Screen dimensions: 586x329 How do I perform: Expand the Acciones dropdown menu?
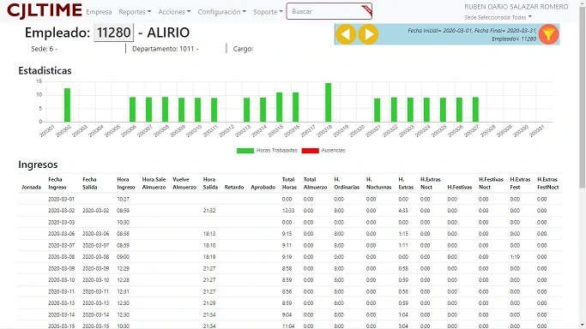click(x=174, y=12)
